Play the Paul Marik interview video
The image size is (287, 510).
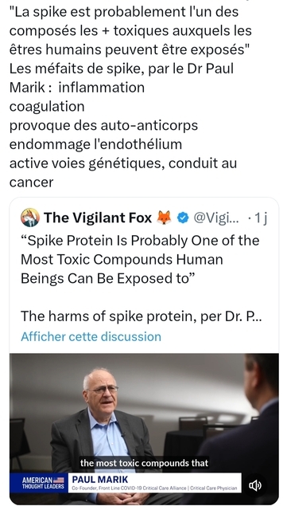[x=144, y=429]
